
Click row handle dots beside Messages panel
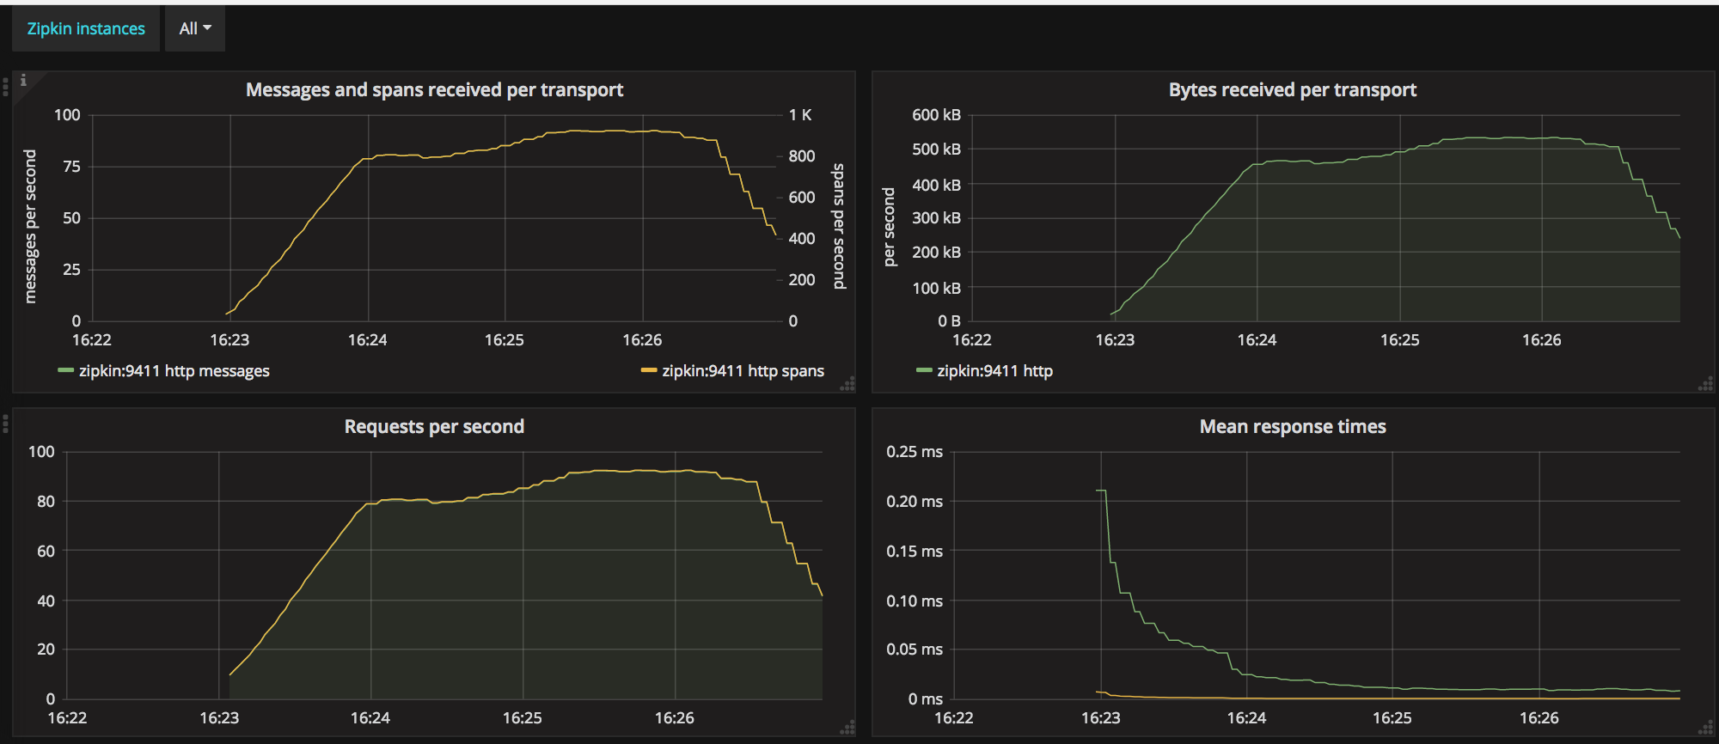(5, 86)
